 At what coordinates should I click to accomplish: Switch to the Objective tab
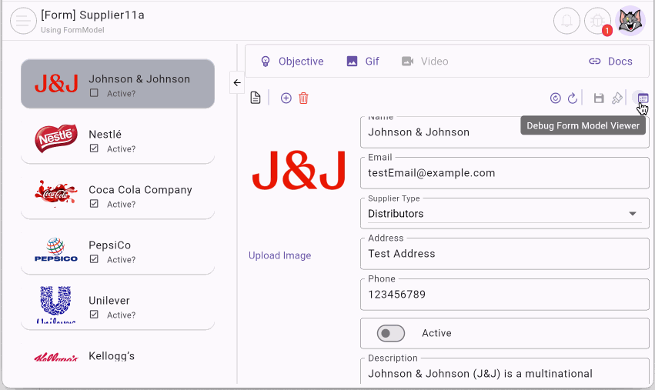[292, 62]
